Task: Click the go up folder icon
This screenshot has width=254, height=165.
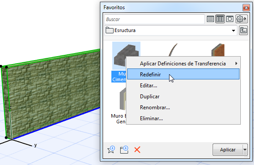Action: [x=243, y=30]
